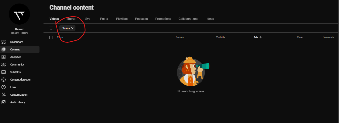339x123 pixels.
Task: Select the Subtitles icon
Action: pos(4,72)
